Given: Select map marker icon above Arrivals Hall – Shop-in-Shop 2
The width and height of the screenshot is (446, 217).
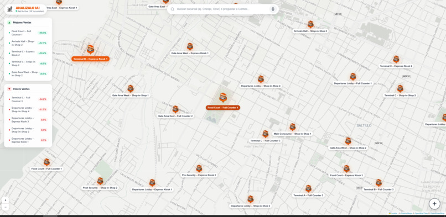Looking at the screenshot, I should pos(310,24).
